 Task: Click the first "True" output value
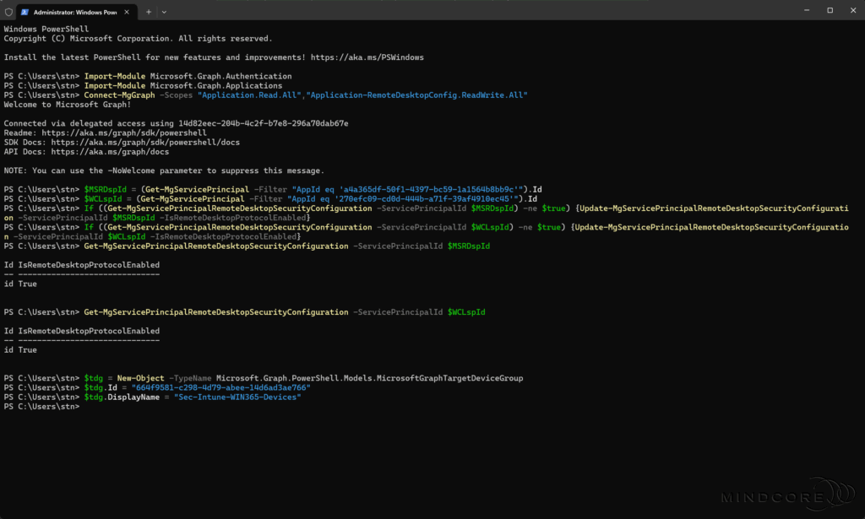[28, 284]
